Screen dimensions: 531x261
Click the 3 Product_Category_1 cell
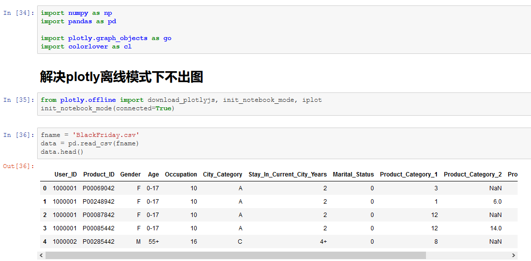(x=436, y=188)
